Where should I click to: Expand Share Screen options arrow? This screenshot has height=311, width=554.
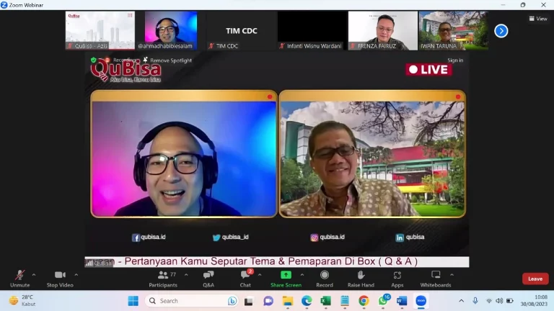pyautogui.click(x=302, y=275)
